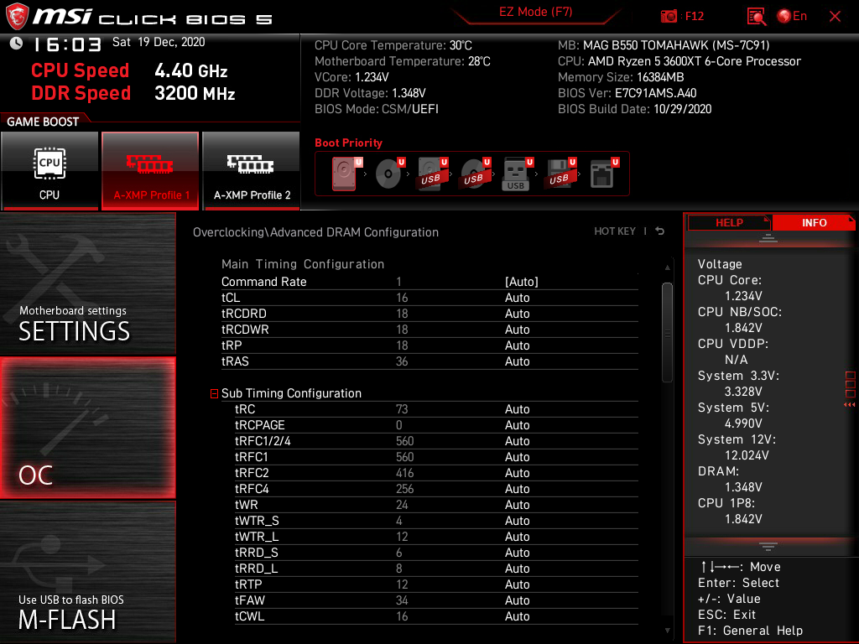This screenshot has height=644, width=859.
Task: Edit the tCL Auto value
Action: click(517, 298)
